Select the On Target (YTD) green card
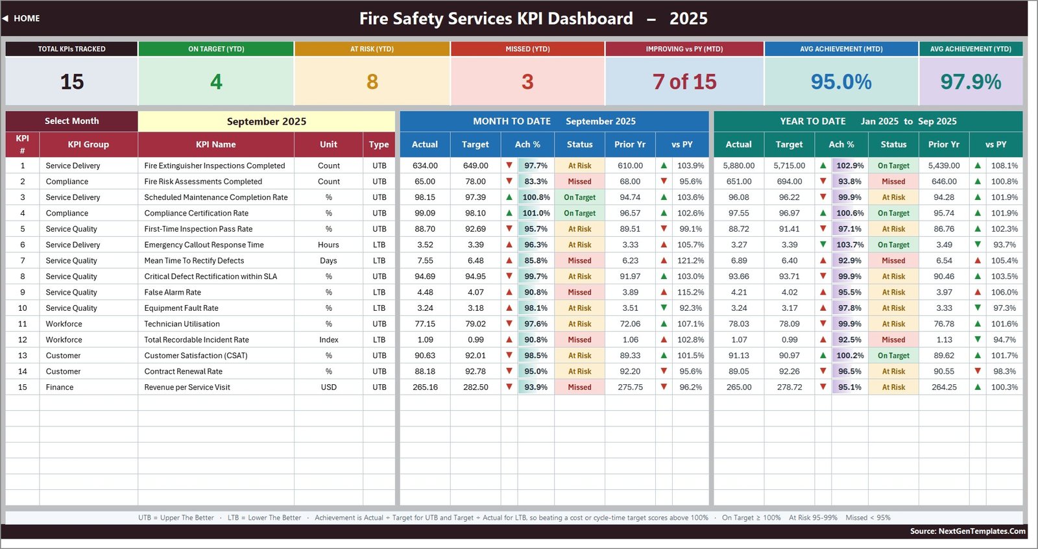 [216, 73]
